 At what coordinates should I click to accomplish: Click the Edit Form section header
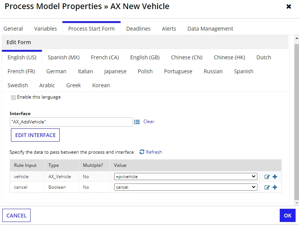(x=145, y=42)
